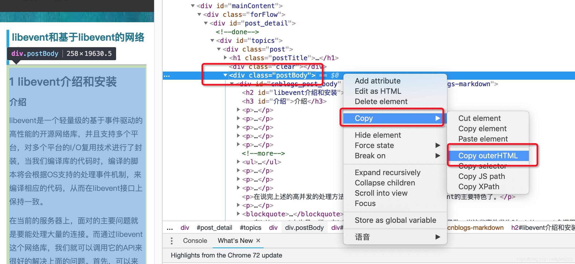Image resolution: width=575 pixels, height=264 pixels.
Task: Select the cnblogs-markdown breadcrumb item
Action: pos(475,228)
